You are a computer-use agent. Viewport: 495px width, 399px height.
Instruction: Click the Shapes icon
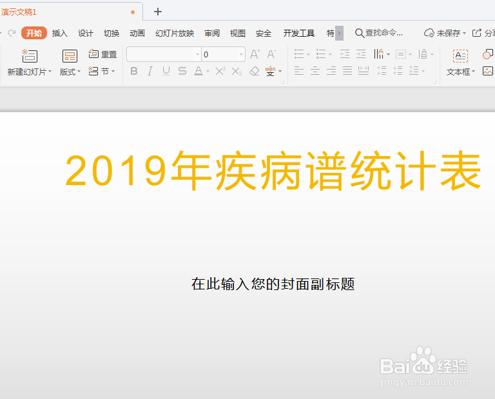click(488, 54)
